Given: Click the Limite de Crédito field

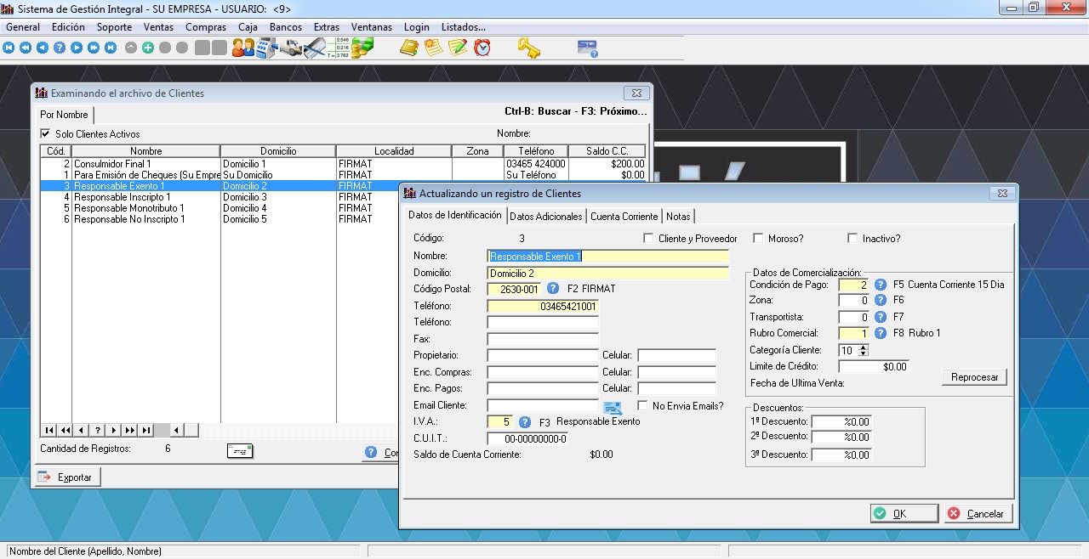Looking at the screenshot, I should (x=873, y=367).
